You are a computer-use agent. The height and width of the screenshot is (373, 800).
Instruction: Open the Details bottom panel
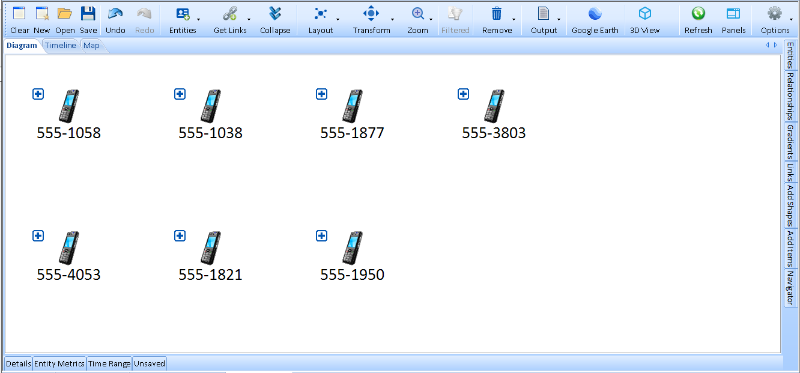(19, 363)
